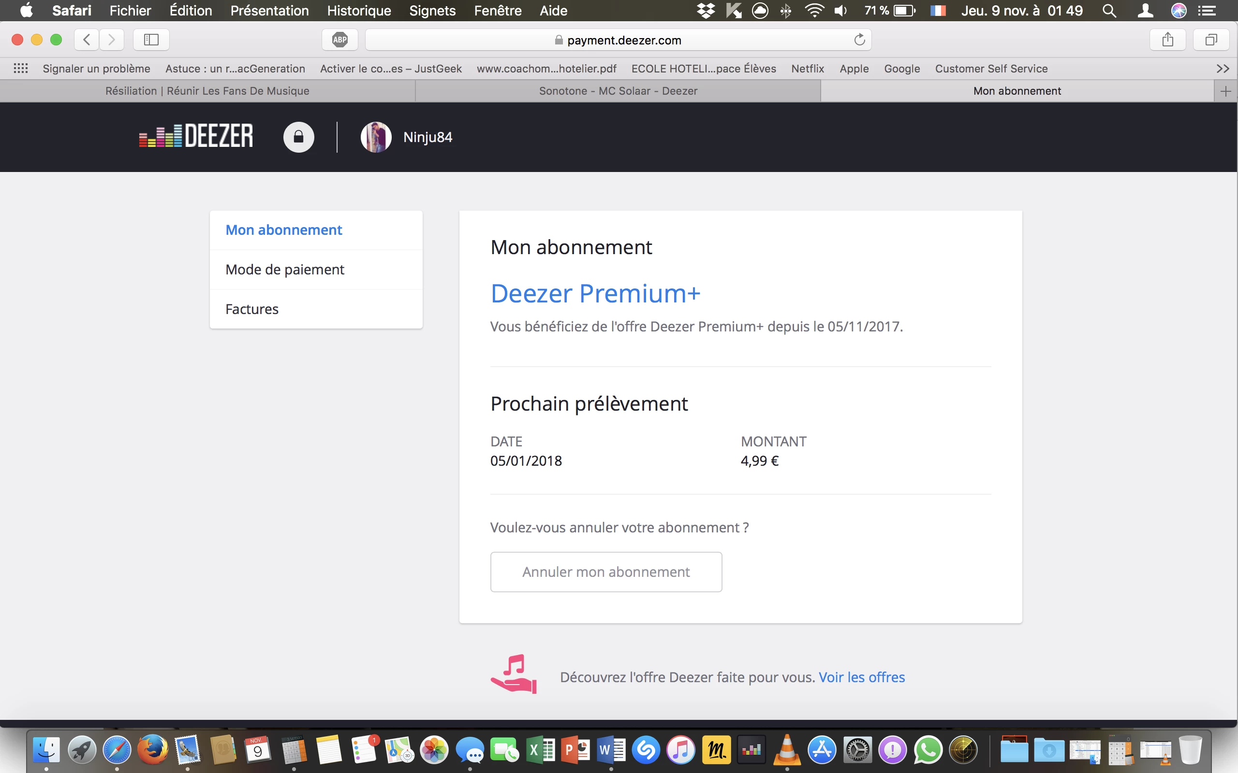Open a new tab with plus button
Image resolution: width=1238 pixels, height=773 pixels.
point(1226,91)
